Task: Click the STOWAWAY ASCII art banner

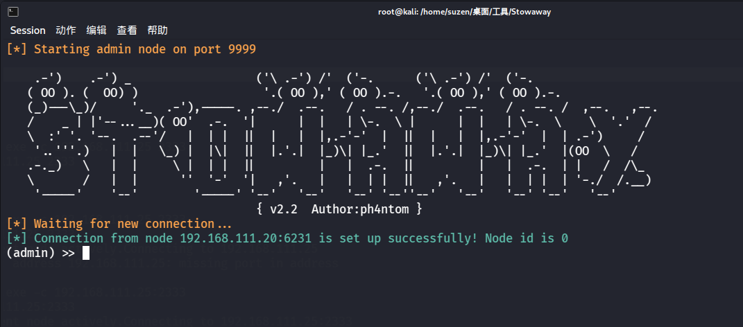Action: pos(341,134)
